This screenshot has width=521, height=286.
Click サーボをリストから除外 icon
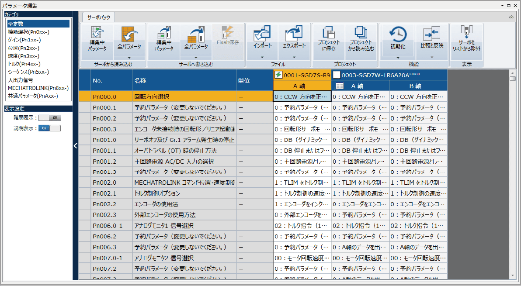[466, 32]
